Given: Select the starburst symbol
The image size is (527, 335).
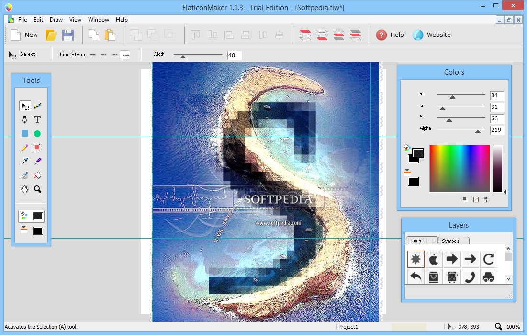Looking at the screenshot, I should coord(416,259).
